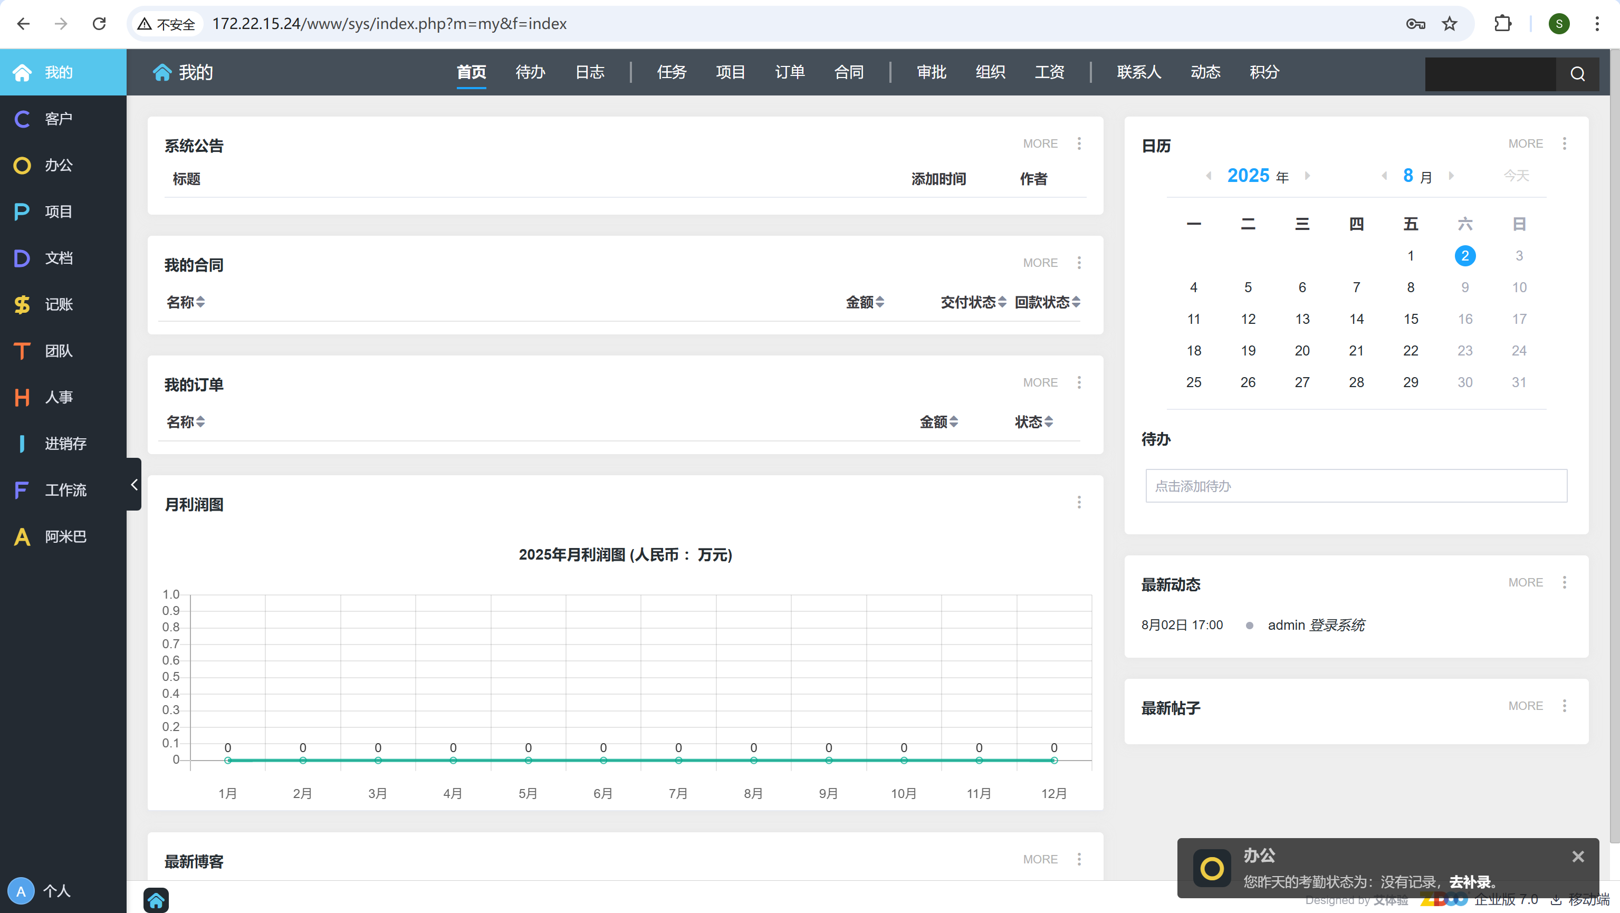
Task: Close the 办公 attendance notification
Action: (1578, 857)
